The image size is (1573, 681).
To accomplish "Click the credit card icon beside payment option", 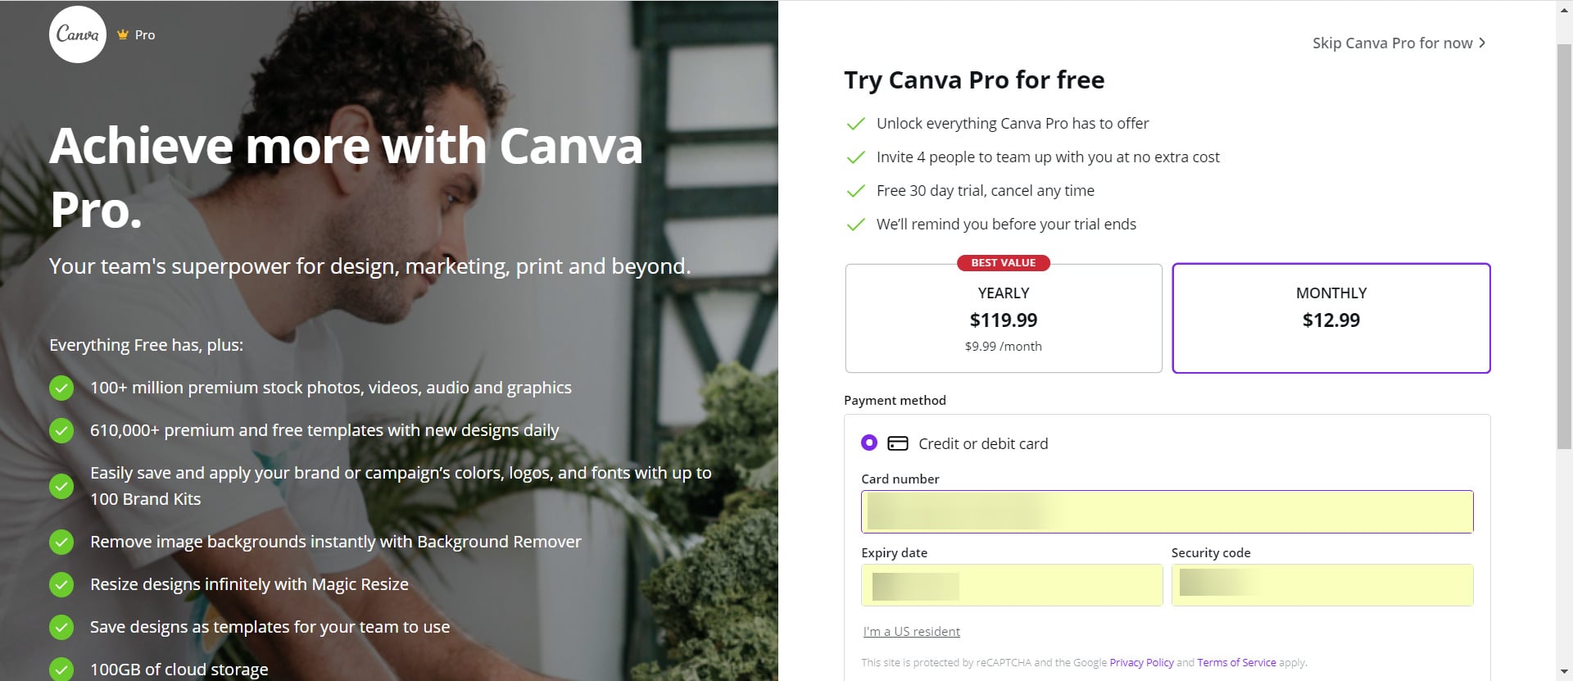I will click(898, 443).
